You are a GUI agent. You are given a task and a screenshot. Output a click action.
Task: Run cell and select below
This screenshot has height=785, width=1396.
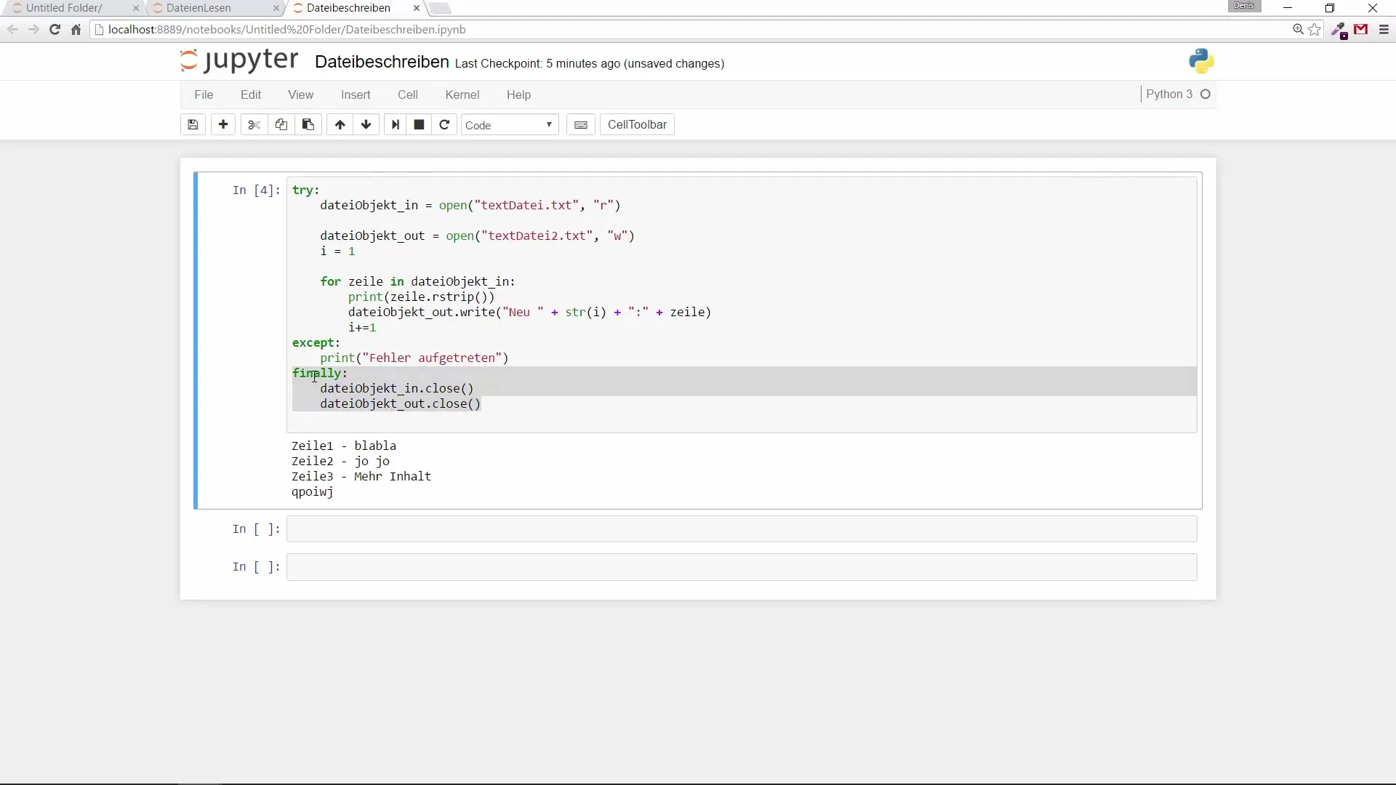coord(396,125)
